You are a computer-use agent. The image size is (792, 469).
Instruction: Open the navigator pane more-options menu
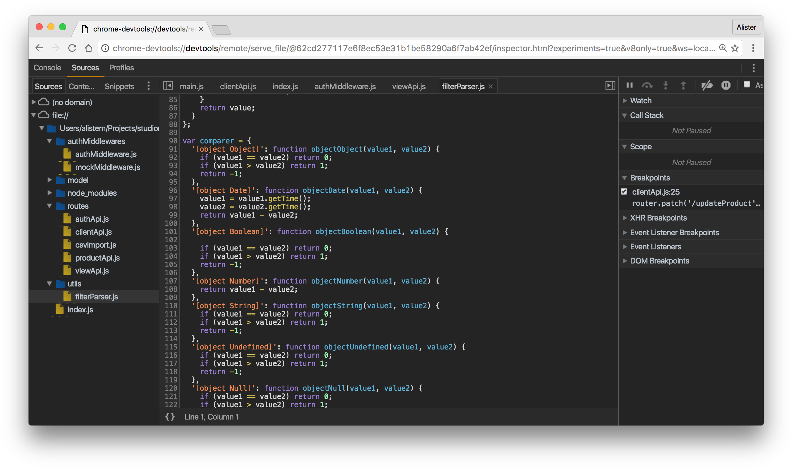pyautogui.click(x=148, y=86)
